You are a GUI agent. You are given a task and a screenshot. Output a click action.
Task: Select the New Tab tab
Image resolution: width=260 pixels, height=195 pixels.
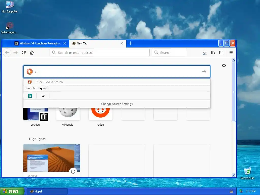(x=98, y=43)
